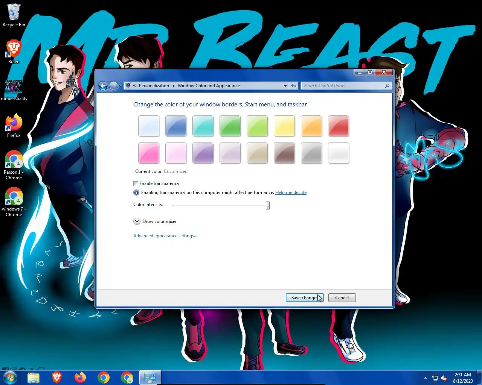The width and height of the screenshot is (482, 385).
Task: Enable transparency checkbox
Action: pos(136,183)
